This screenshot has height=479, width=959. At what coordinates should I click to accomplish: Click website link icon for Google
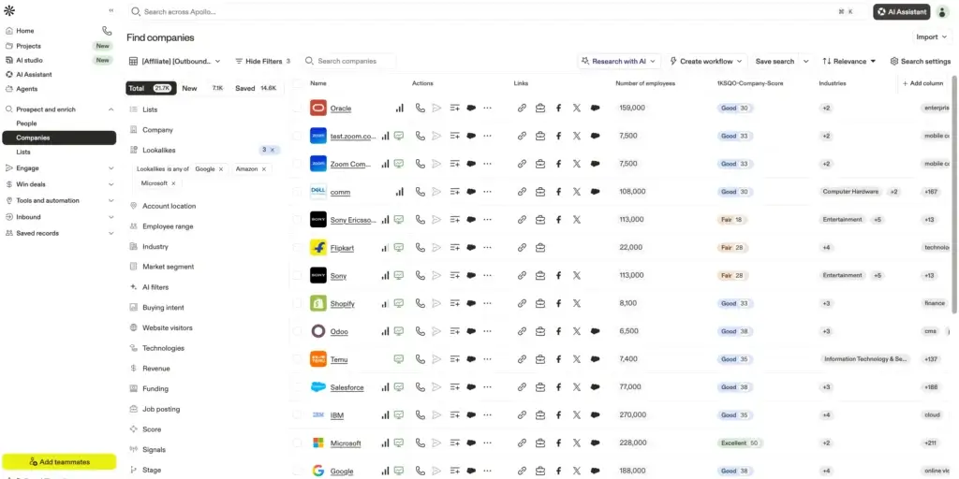[x=522, y=471]
